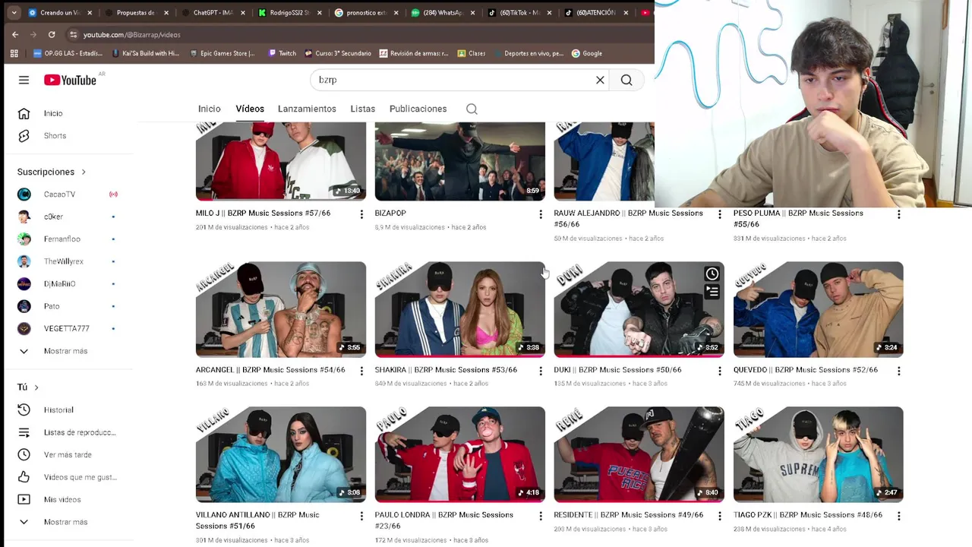Click browser back arrow
This screenshot has height=547, width=972.
15,34
